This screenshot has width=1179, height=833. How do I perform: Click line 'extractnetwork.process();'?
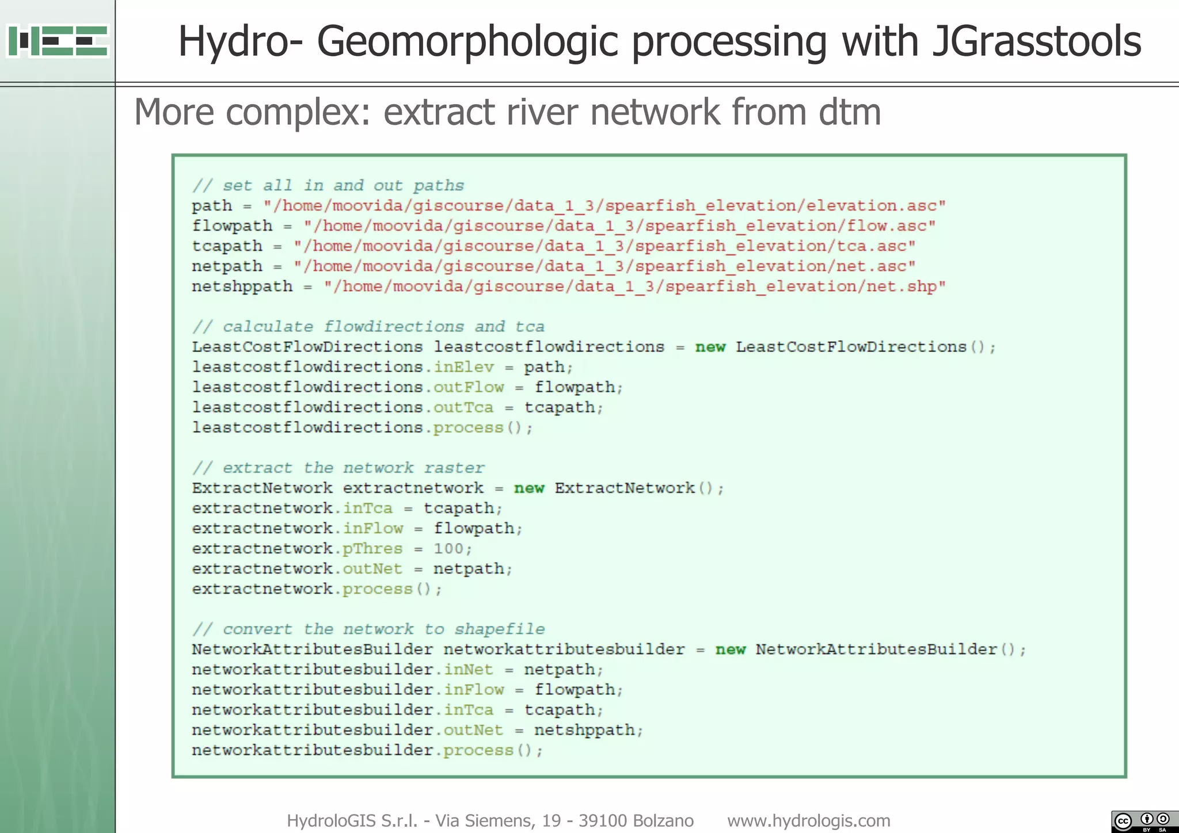pos(317,589)
